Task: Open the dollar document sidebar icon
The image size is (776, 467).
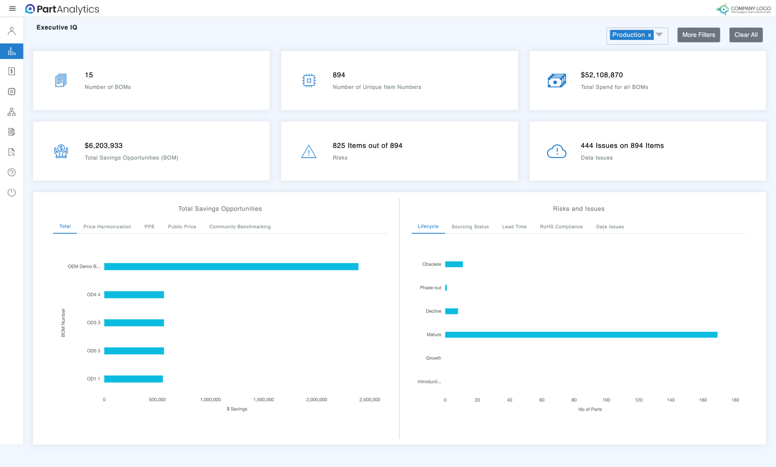Action: 12,71
